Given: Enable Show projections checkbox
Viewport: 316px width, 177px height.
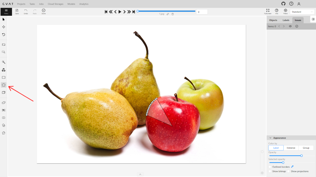Looking at the screenshot, I should click(289, 171).
